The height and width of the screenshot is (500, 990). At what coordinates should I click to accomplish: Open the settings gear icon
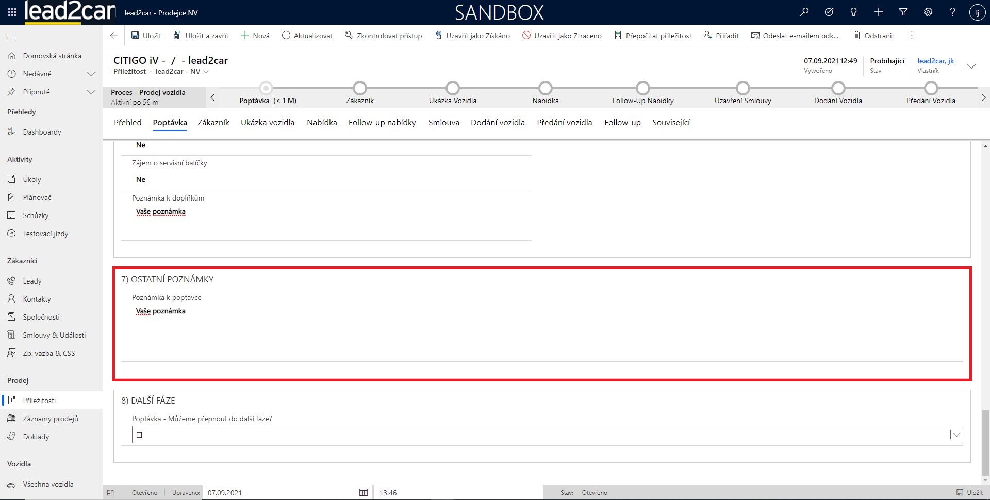928,12
